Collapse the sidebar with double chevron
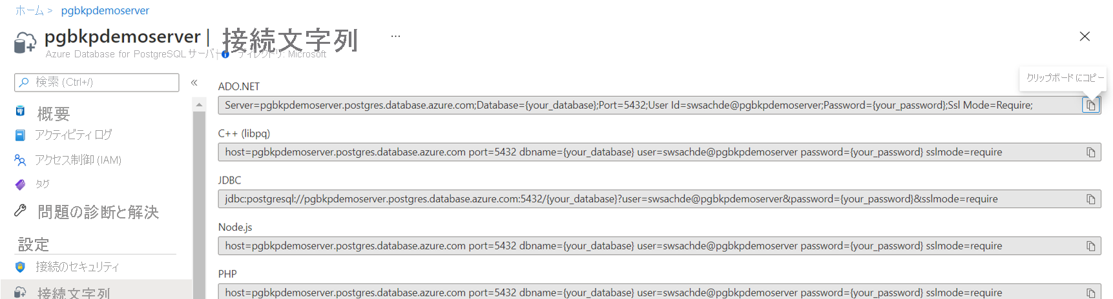 coord(194,82)
